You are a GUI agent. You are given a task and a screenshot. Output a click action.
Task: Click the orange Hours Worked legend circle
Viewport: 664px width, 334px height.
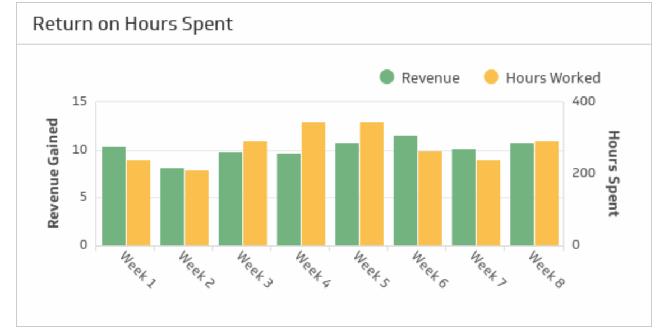(x=491, y=77)
